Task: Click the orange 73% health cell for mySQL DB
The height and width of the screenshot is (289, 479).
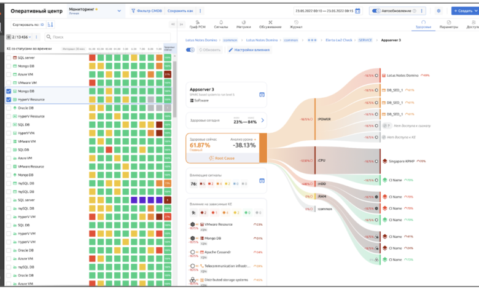Action: pos(168,183)
